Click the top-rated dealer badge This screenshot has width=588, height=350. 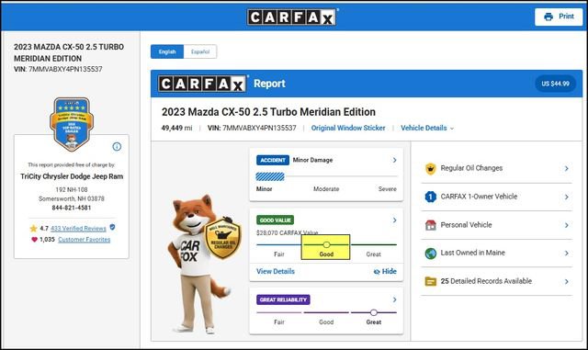72,124
